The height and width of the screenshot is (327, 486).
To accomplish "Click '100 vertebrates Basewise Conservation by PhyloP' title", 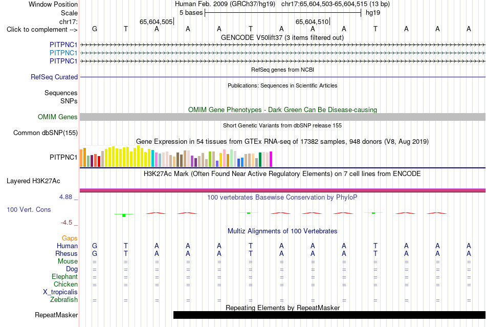I will pos(282,197).
